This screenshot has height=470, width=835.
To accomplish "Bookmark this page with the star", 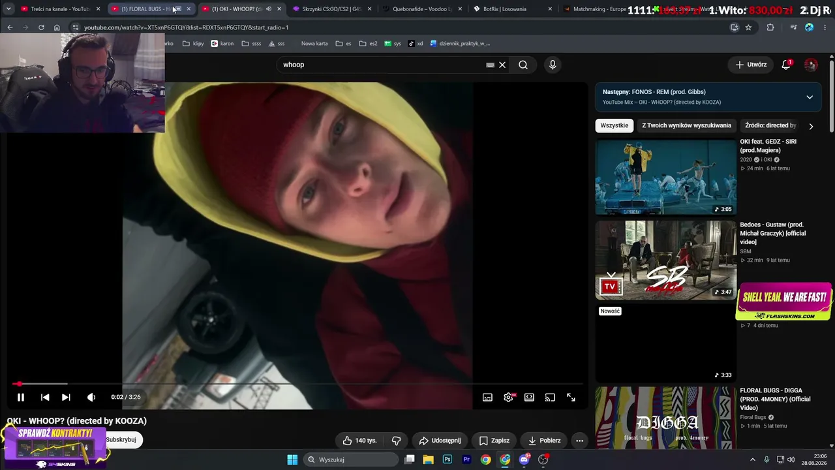I will [748, 27].
